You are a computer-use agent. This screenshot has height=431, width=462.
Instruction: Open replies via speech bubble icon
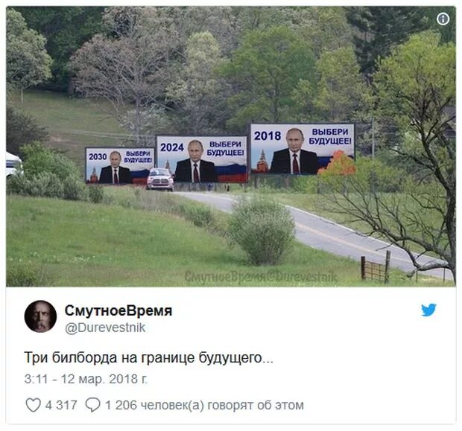[x=93, y=405]
